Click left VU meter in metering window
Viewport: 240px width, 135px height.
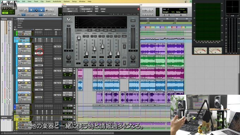coord(200,50)
